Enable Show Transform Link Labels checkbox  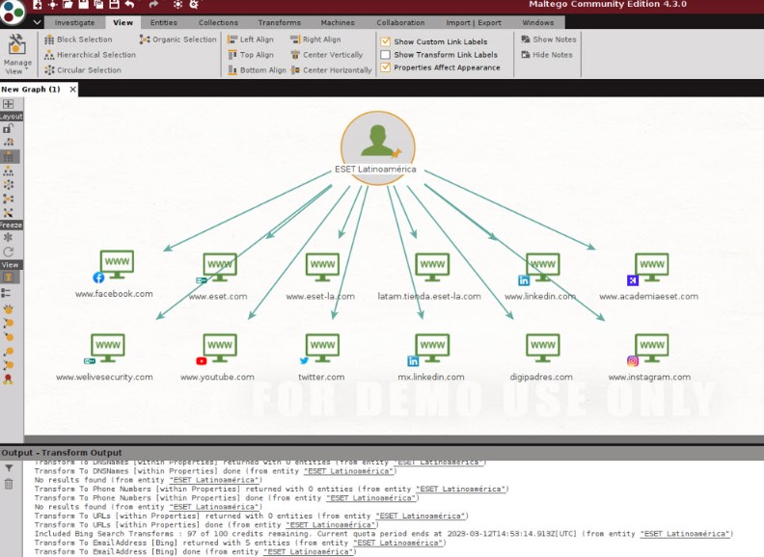(386, 55)
